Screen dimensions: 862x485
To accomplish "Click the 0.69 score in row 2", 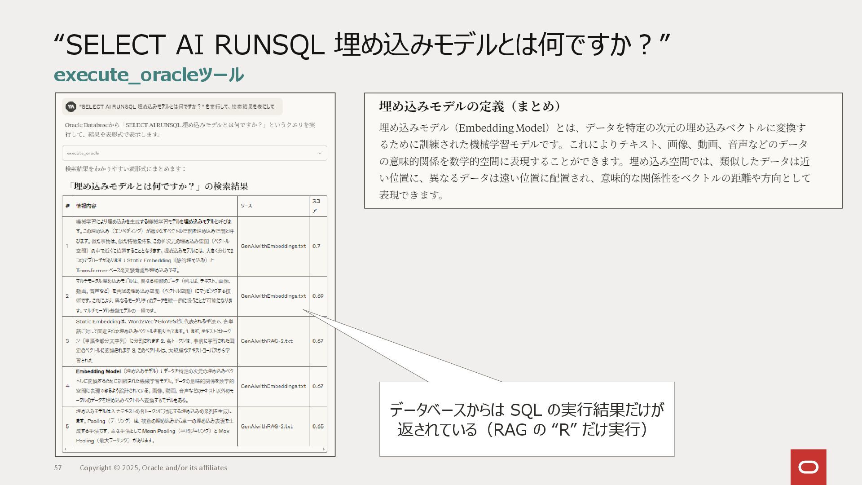I will 317,296.
